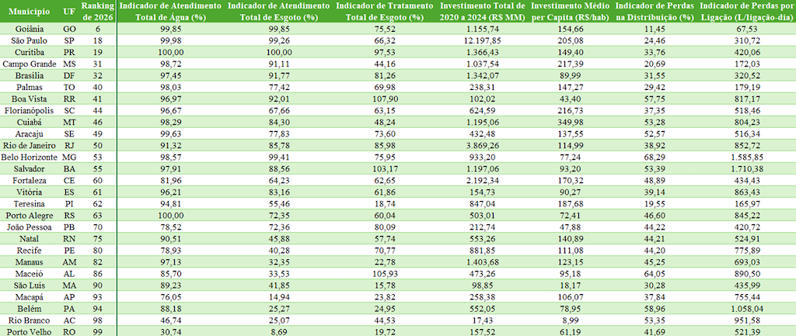Click the Recife municipality cell
The image size is (796, 336).
(30, 251)
